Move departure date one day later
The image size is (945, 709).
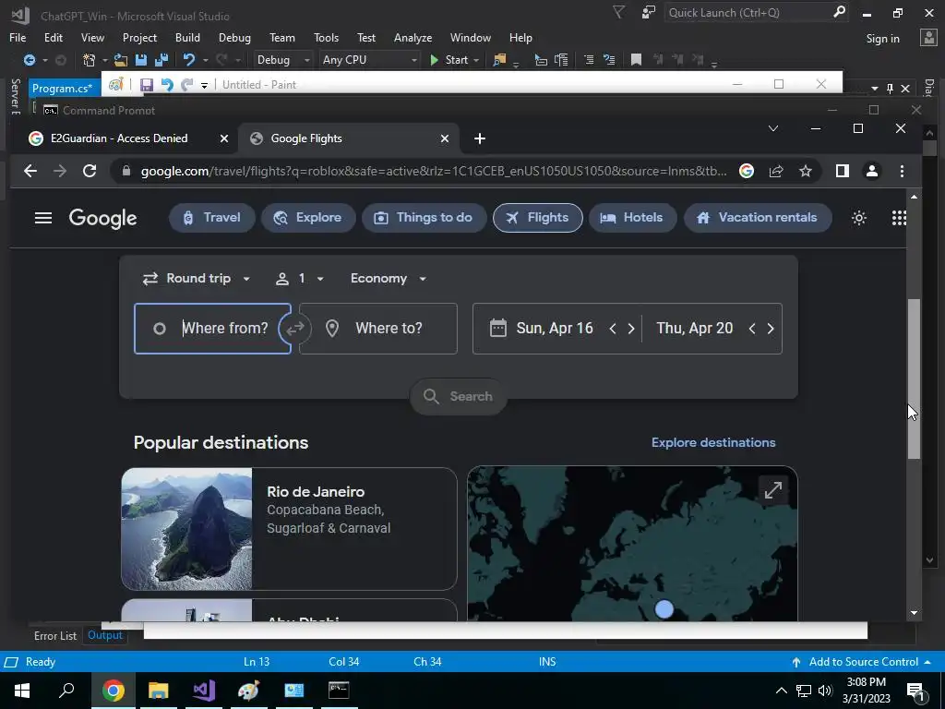coord(631,329)
